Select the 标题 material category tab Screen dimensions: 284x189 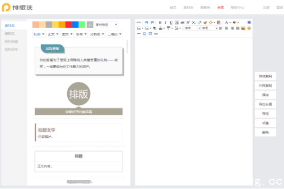pyautogui.click(x=39, y=34)
